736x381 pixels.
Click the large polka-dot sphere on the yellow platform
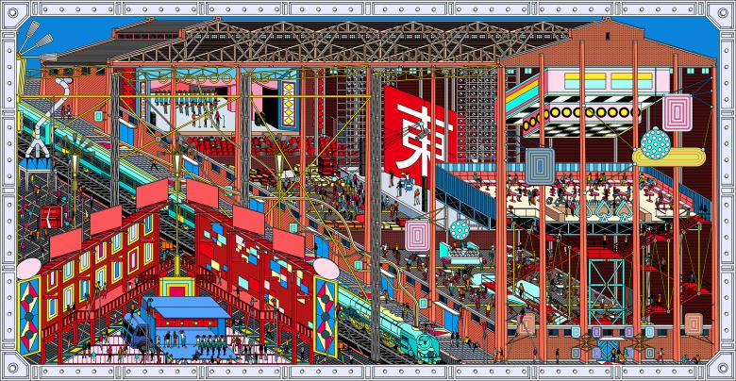(655, 143)
